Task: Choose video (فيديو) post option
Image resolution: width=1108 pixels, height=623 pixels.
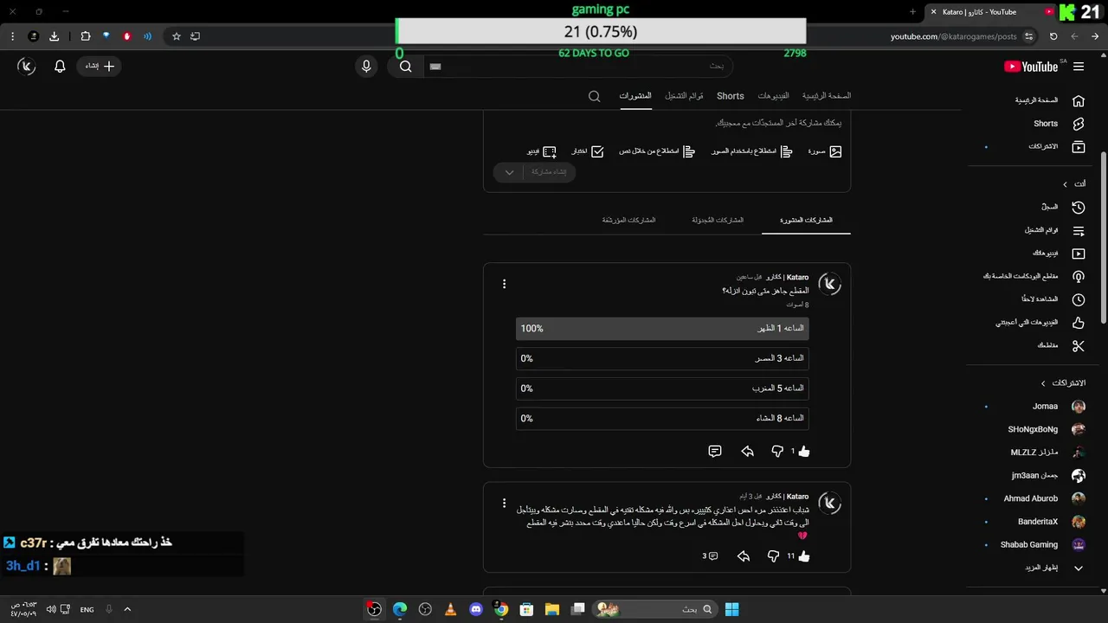Action: (x=542, y=151)
